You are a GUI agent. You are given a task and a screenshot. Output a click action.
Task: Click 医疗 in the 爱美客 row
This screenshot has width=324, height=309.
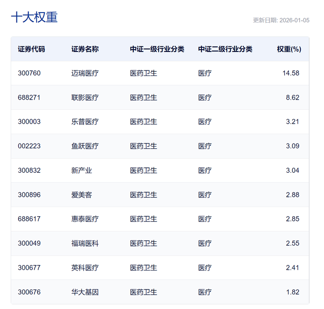[x=205, y=195]
